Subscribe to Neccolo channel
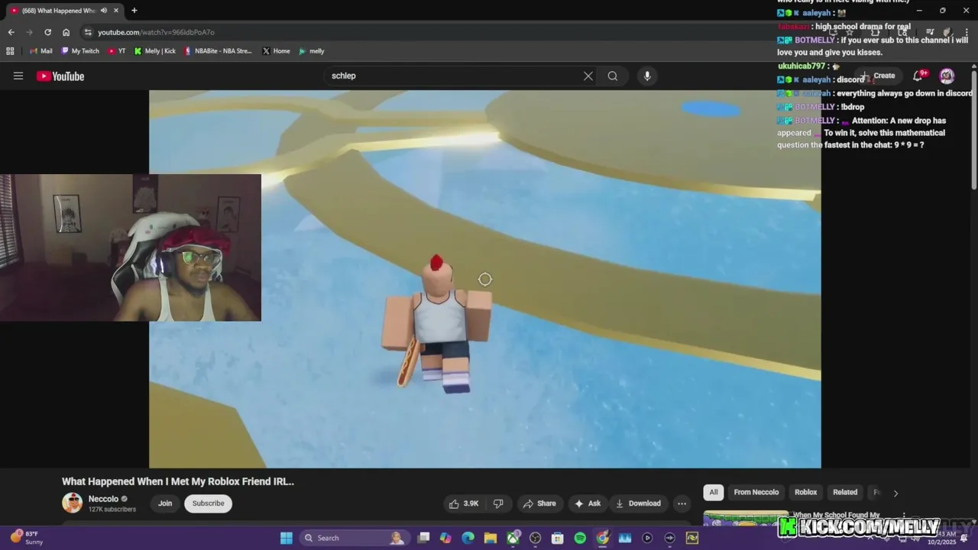 [x=209, y=503]
